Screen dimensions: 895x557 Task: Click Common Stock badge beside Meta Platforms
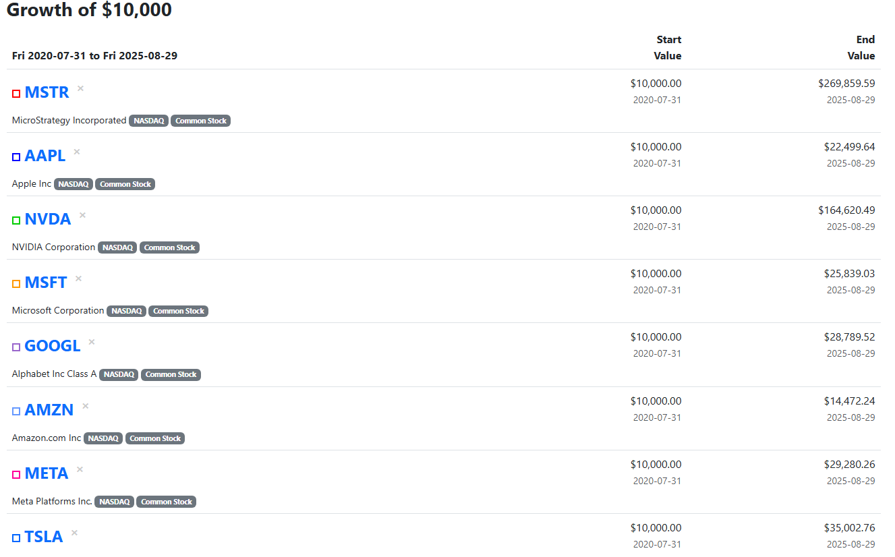point(166,502)
